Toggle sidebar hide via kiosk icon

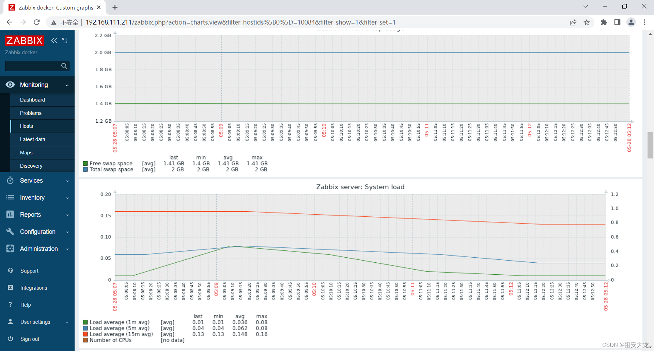(64, 41)
